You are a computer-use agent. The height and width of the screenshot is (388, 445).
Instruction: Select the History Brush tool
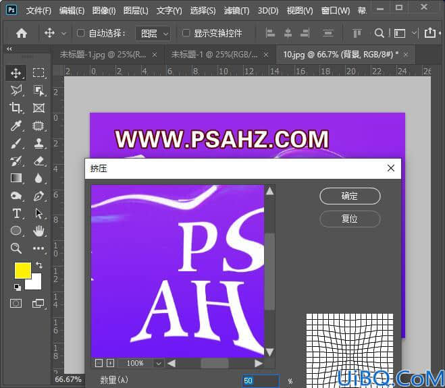pos(16,161)
